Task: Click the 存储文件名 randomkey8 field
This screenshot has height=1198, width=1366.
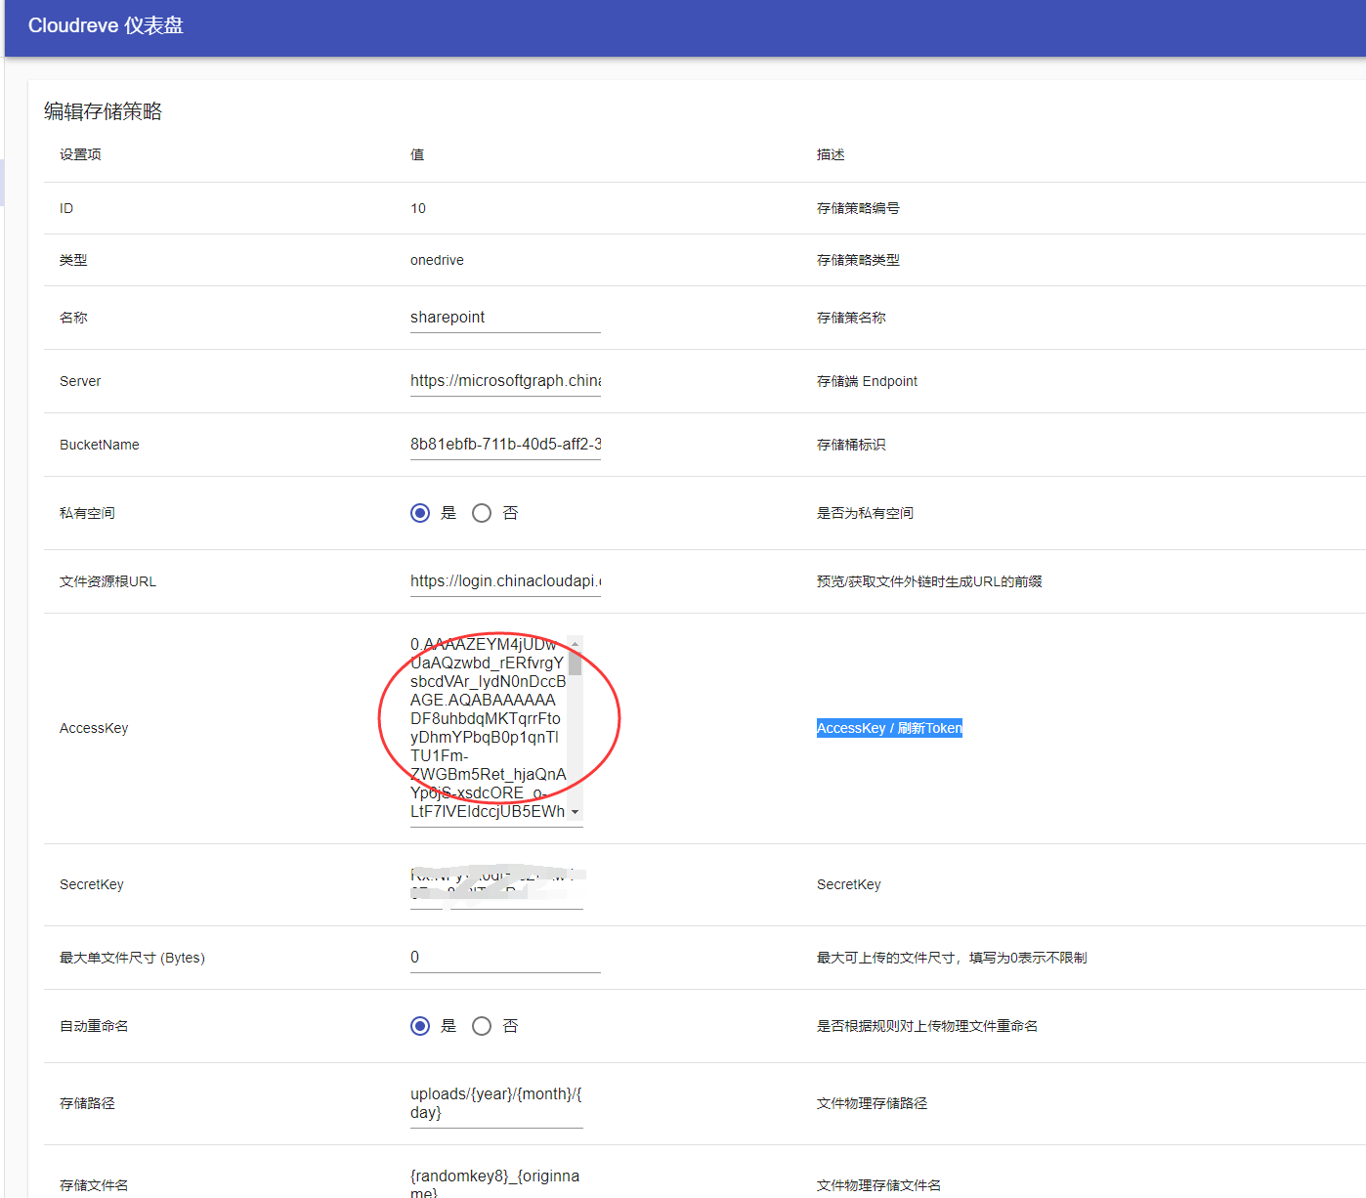Action: pyautogui.click(x=496, y=1183)
